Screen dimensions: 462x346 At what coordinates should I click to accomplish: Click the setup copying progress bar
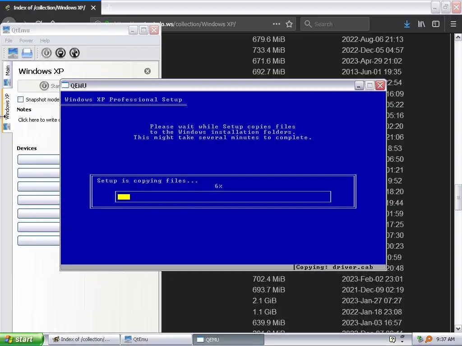[x=223, y=197]
